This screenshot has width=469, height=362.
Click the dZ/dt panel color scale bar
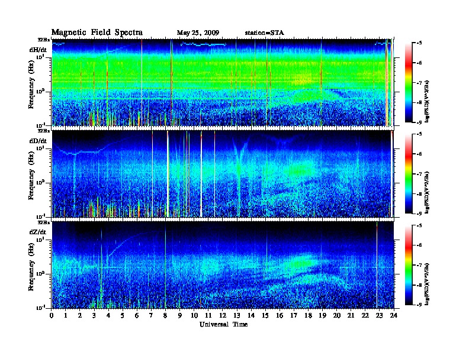[409, 265]
